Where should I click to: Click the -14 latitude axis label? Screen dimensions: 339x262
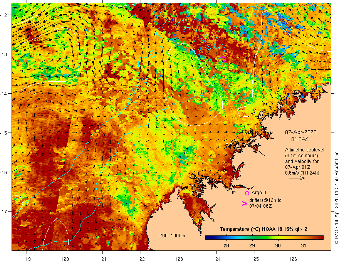point(5,94)
